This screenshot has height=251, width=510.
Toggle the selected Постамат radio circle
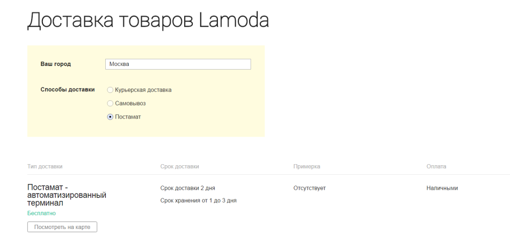click(110, 117)
